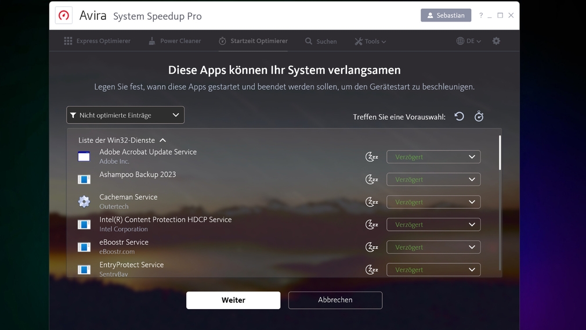The width and height of the screenshot is (586, 330).
Task: Click the eBoostr Service app icon
Action: coord(84,247)
